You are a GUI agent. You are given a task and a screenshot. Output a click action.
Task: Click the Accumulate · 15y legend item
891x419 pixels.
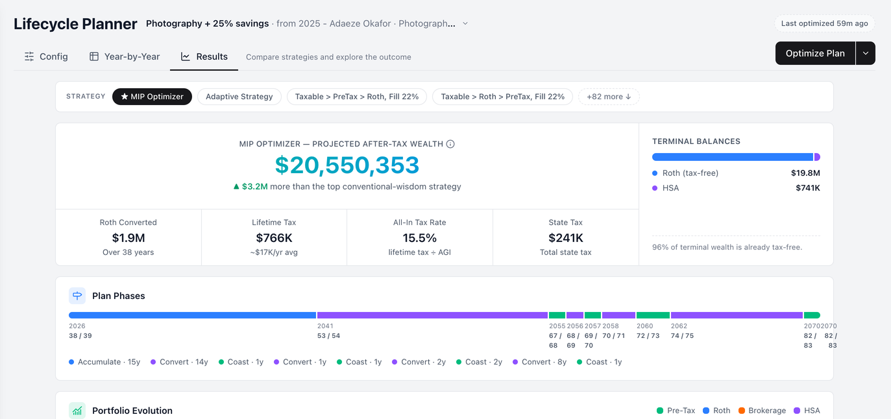pos(104,362)
